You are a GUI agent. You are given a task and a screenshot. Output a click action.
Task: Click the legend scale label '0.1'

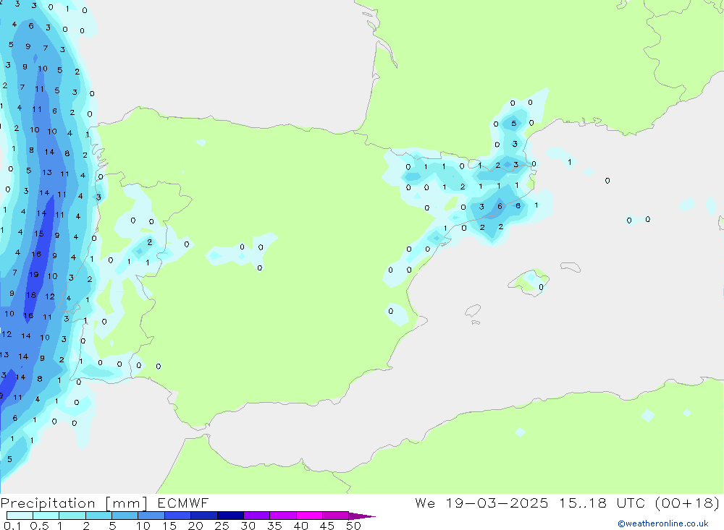12,526
